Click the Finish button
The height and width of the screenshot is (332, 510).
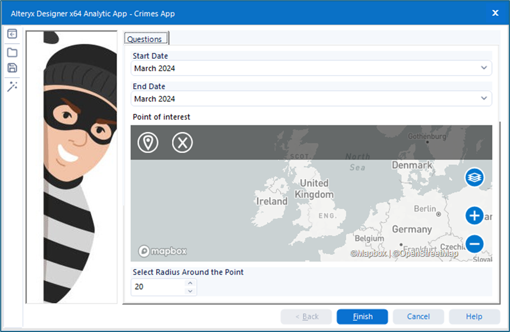click(363, 316)
